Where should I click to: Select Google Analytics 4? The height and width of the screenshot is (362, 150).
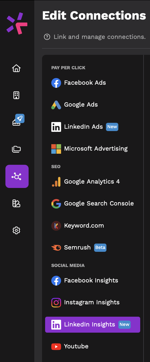coord(93,182)
